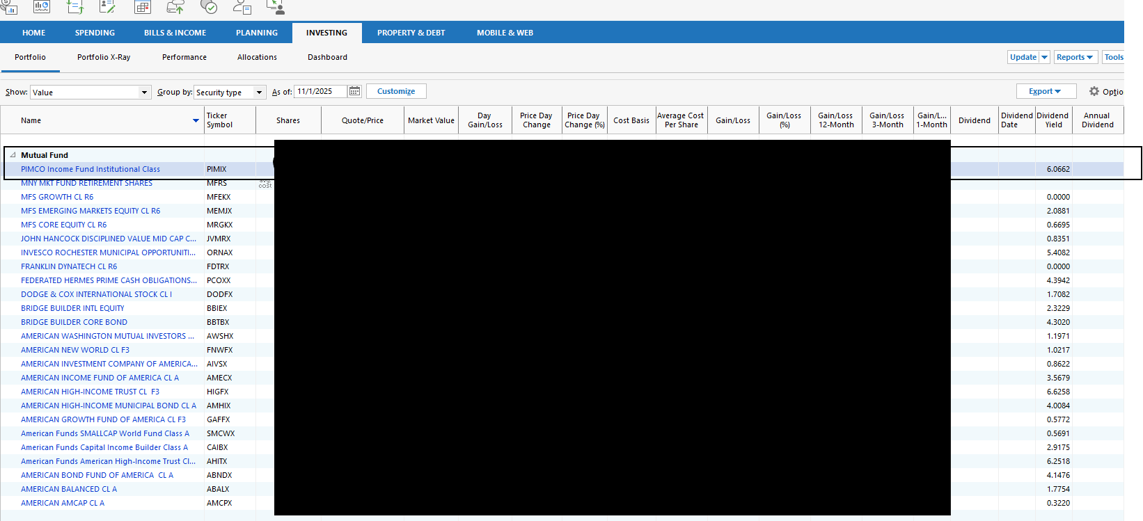Select the INVESTING tab
The width and height of the screenshot is (1143, 521).
click(x=326, y=33)
